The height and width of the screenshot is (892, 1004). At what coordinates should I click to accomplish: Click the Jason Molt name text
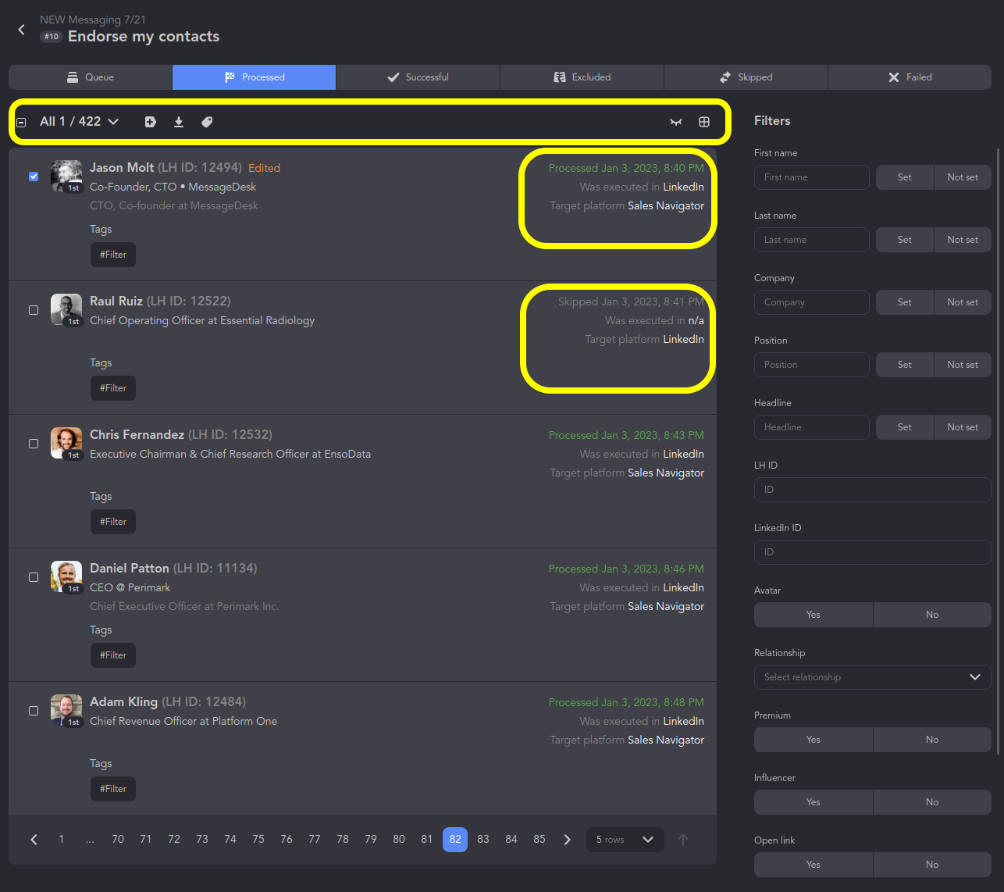(x=122, y=168)
